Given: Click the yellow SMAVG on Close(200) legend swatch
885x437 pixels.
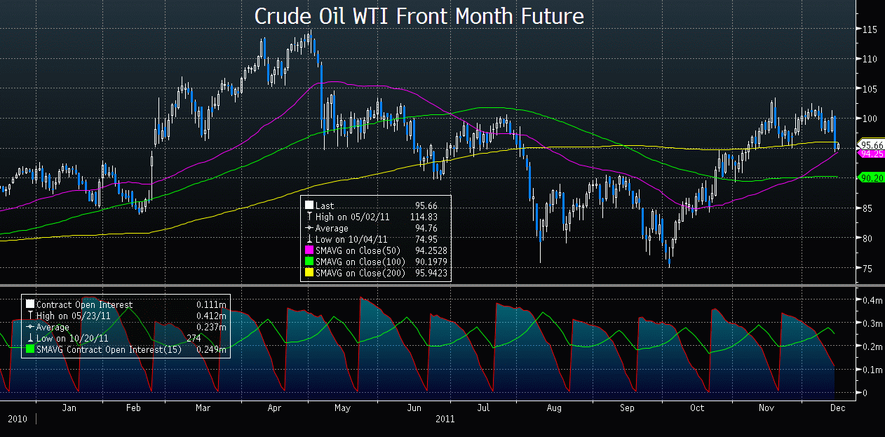Looking at the screenshot, I should coord(309,273).
